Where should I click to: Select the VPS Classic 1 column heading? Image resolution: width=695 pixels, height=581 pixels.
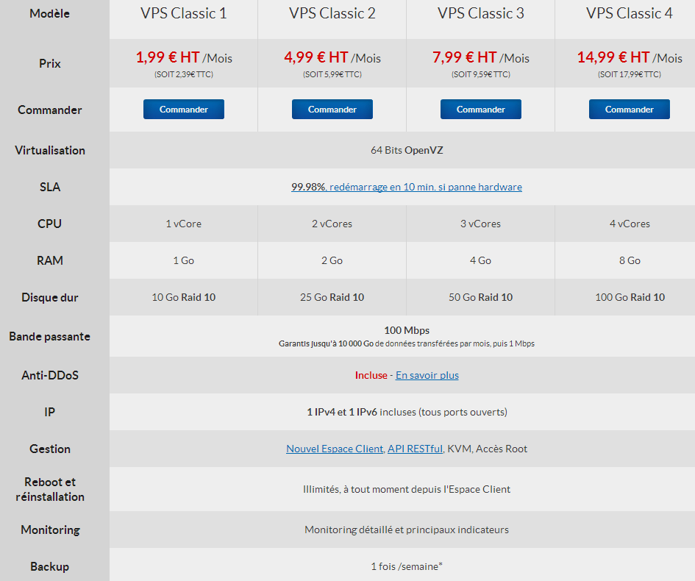[184, 13]
